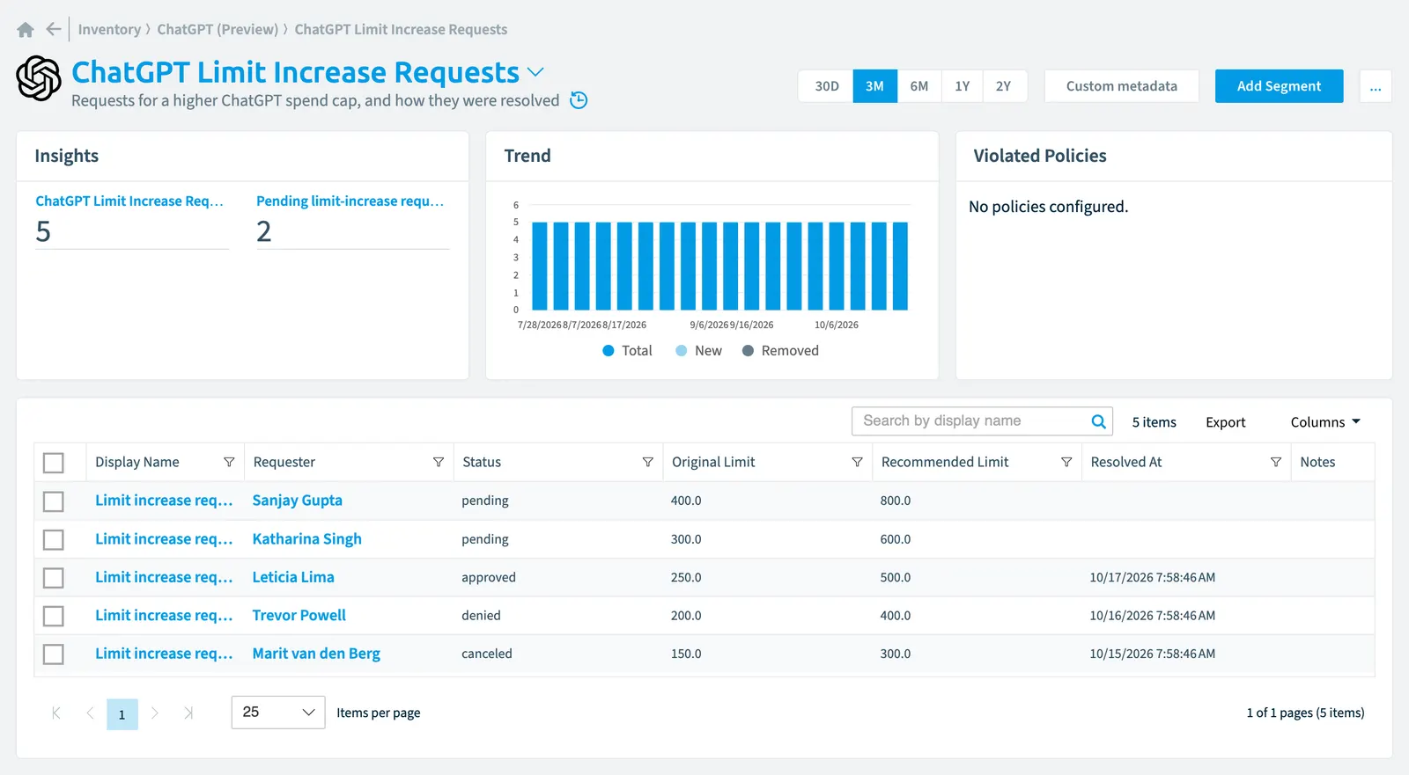Go to first page pagination arrow

[x=56, y=713]
